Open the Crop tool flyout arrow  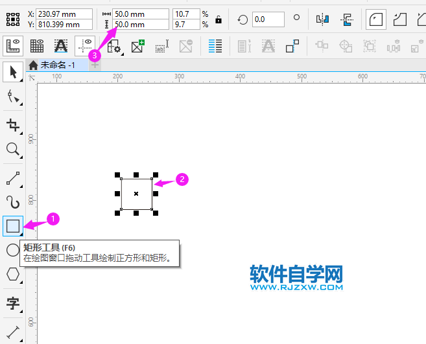tap(21, 133)
